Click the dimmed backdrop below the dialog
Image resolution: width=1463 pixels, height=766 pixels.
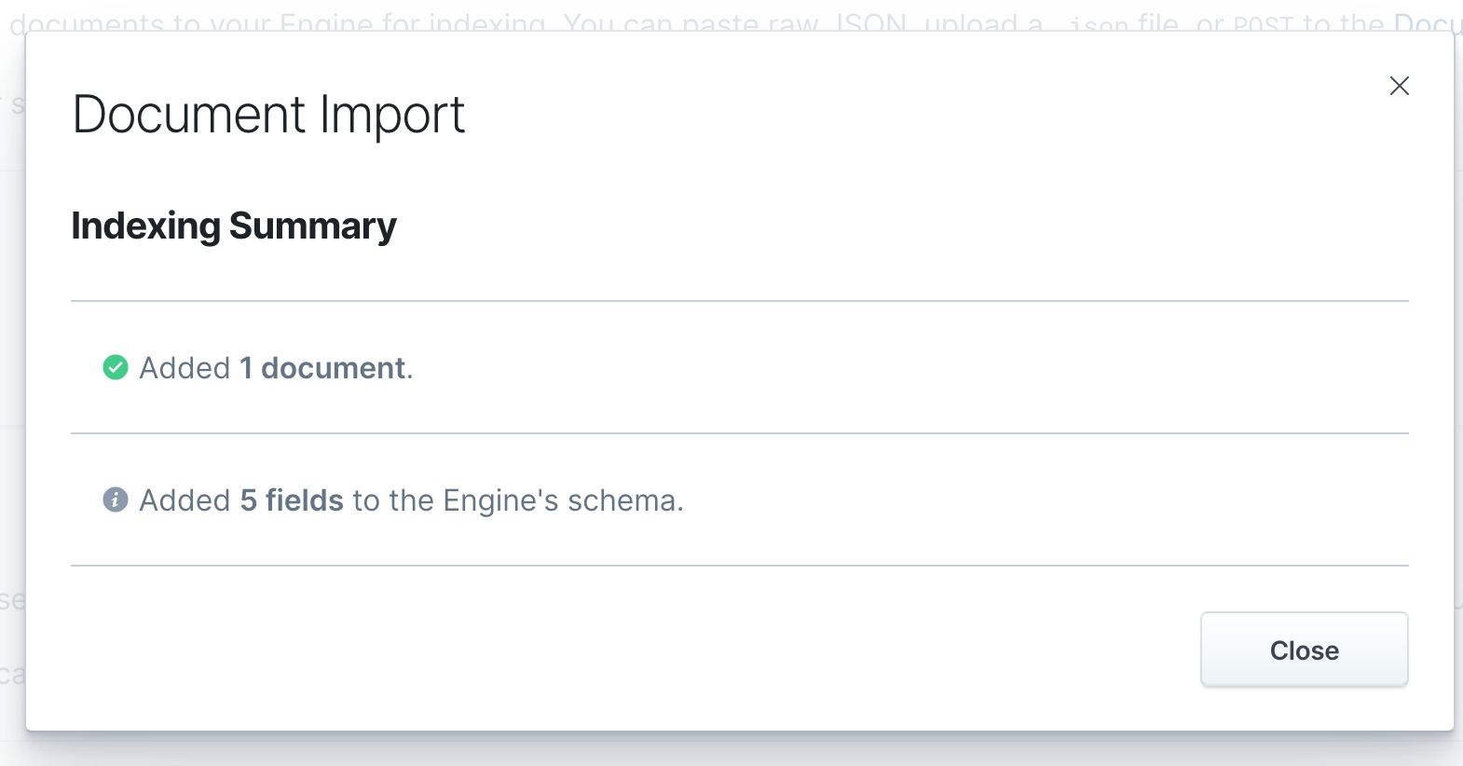731,751
